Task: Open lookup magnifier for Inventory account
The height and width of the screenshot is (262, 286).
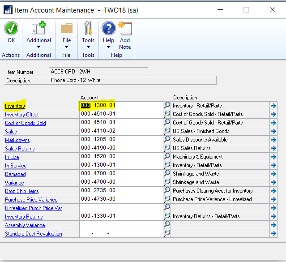Action: [167, 106]
